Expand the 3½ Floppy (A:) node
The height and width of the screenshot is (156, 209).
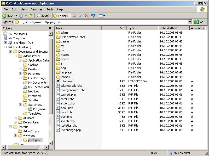click(x=5, y=43)
